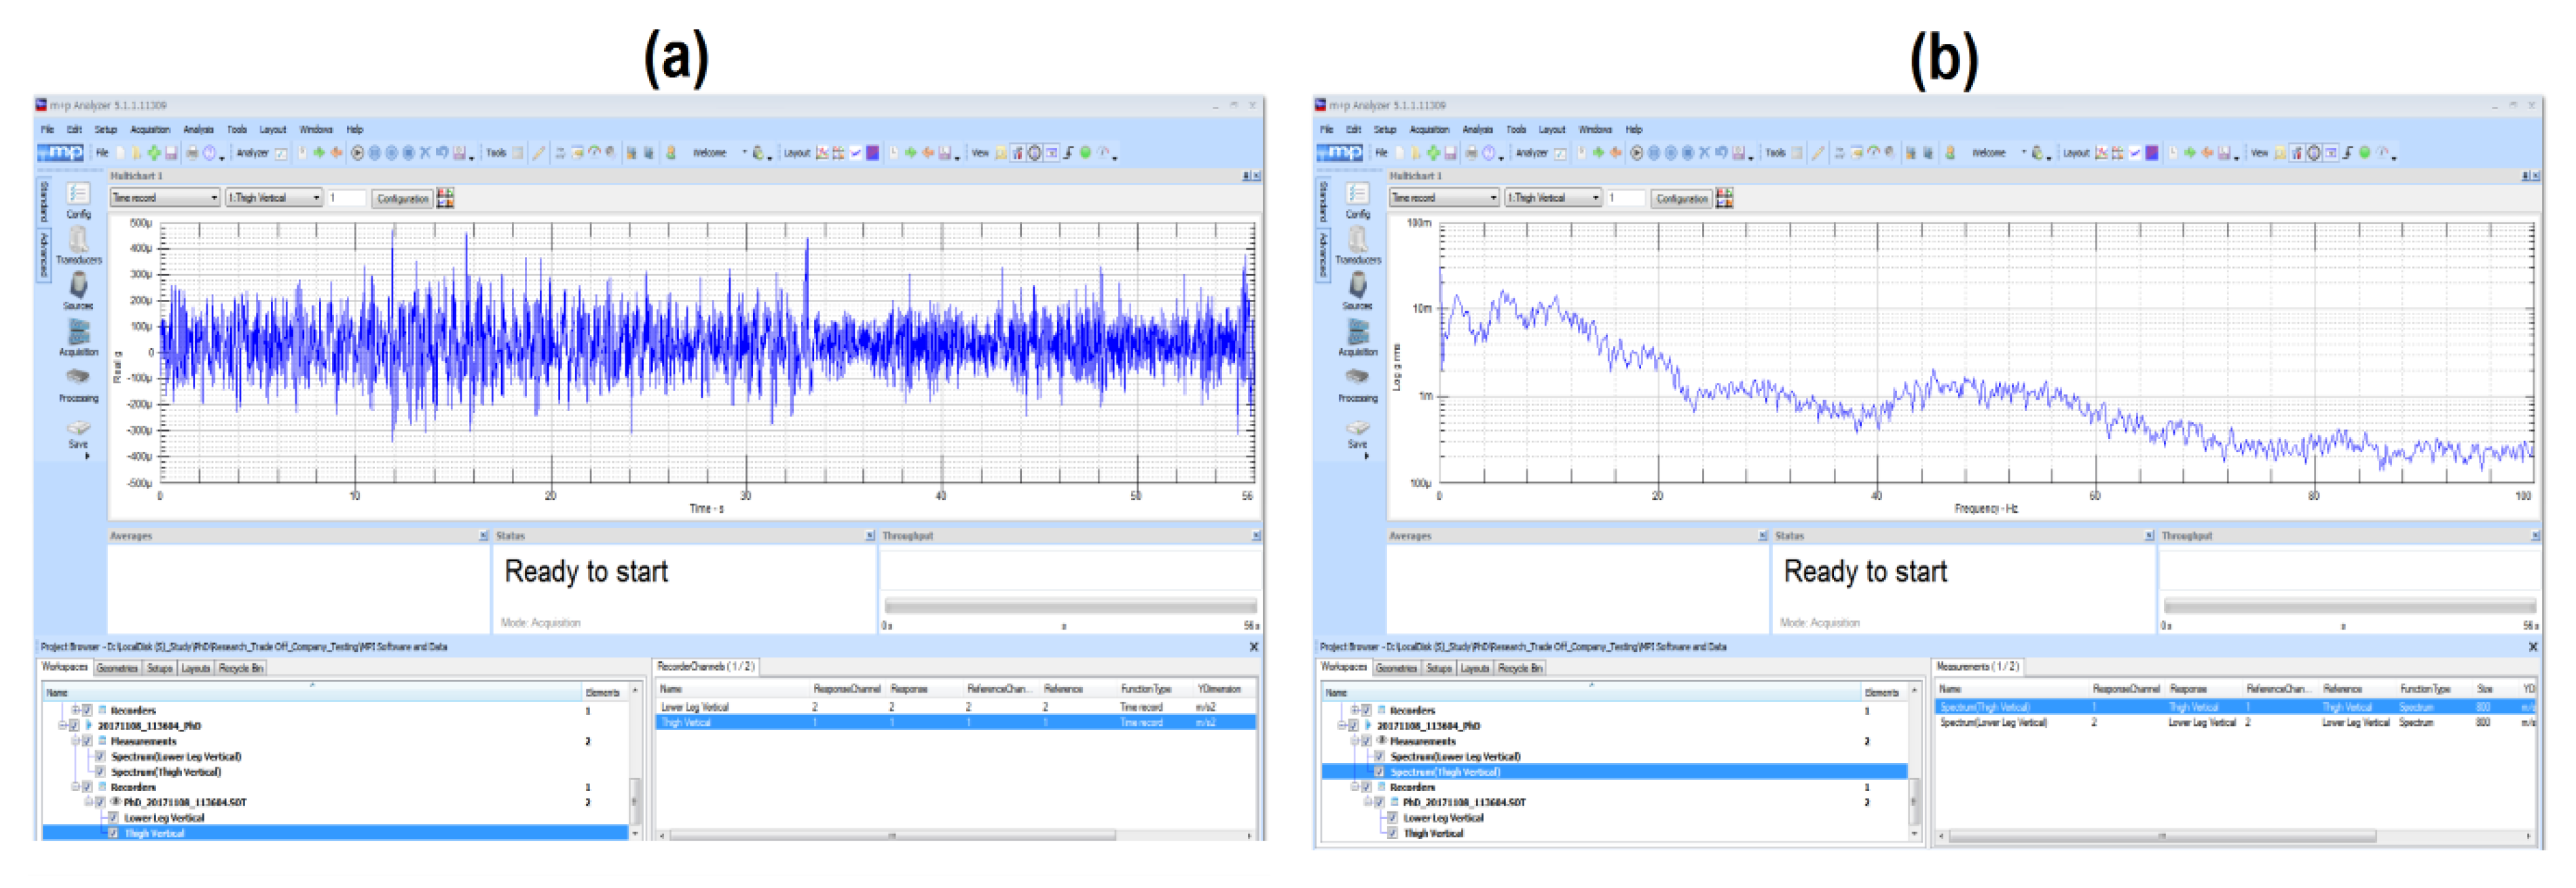Click Configuration button in window (b)

tap(1681, 198)
